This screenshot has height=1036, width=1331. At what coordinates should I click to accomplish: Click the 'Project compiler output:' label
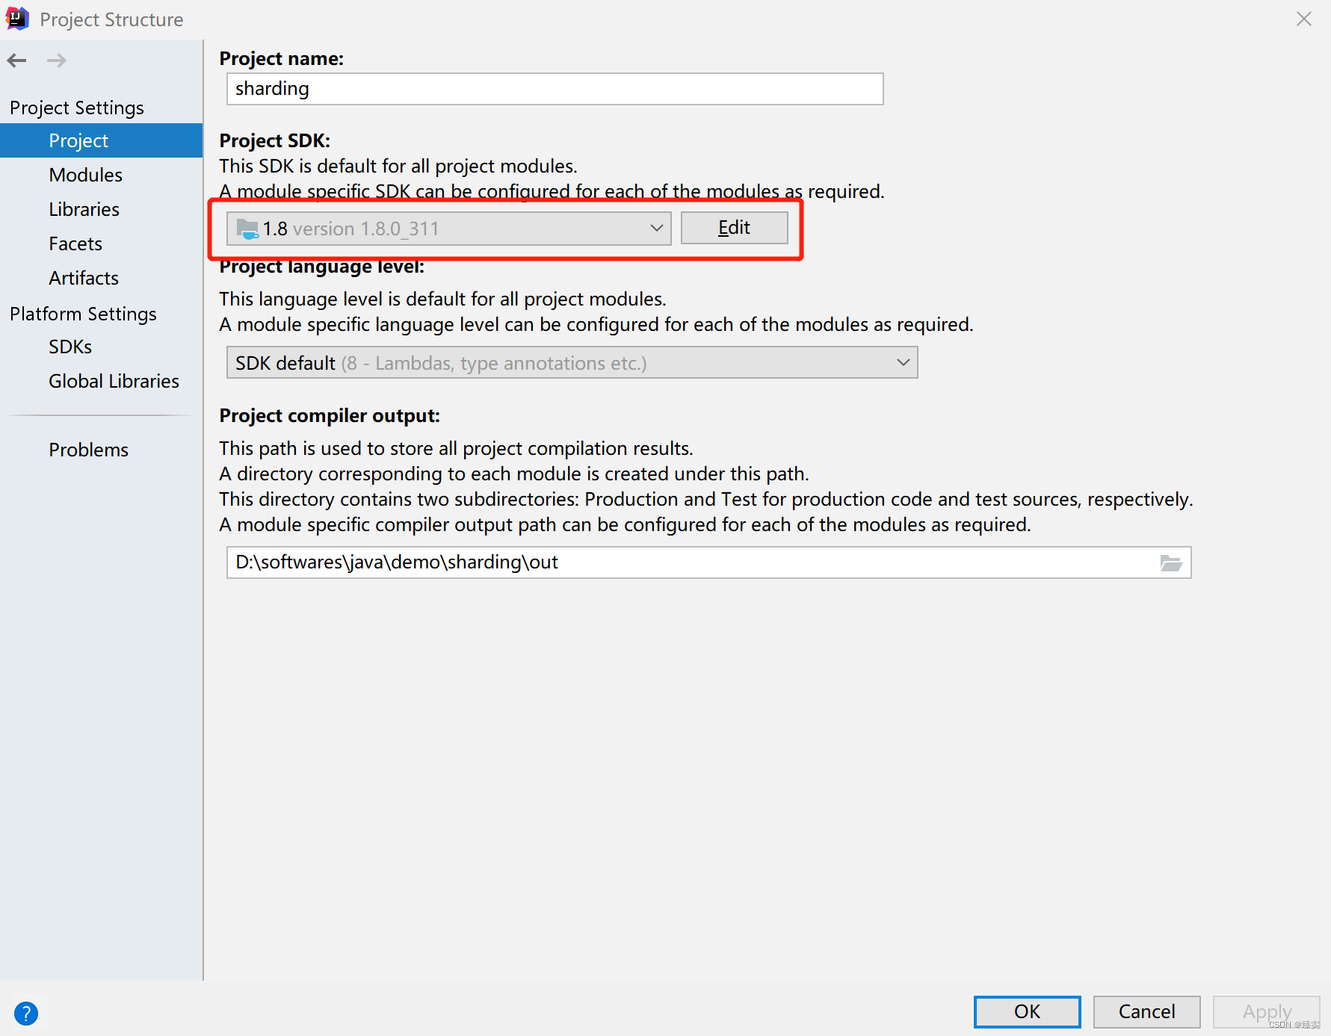coord(330,416)
